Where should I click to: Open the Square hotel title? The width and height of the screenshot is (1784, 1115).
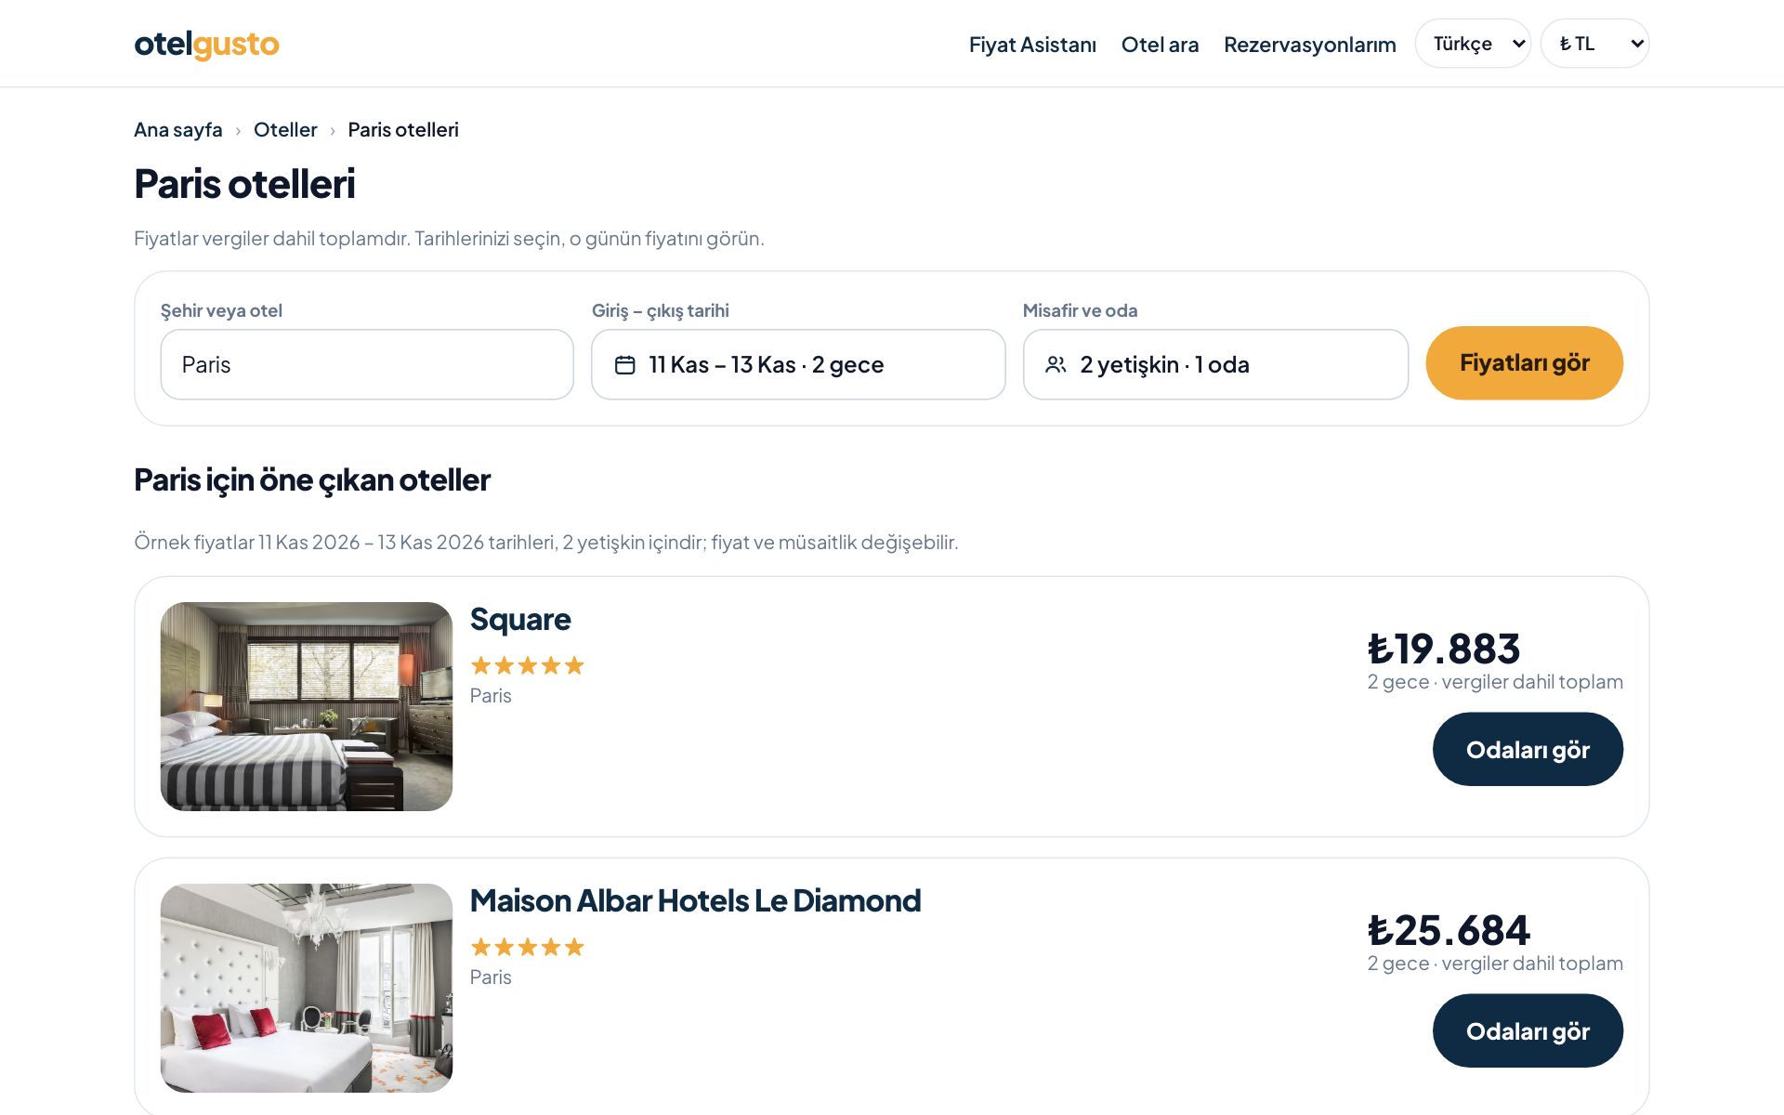coord(520,620)
